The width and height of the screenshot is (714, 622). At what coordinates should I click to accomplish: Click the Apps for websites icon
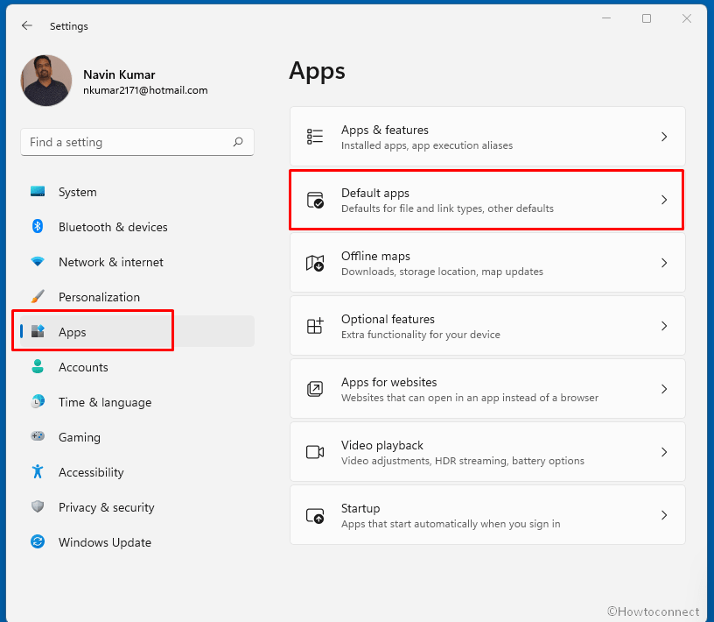point(315,388)
